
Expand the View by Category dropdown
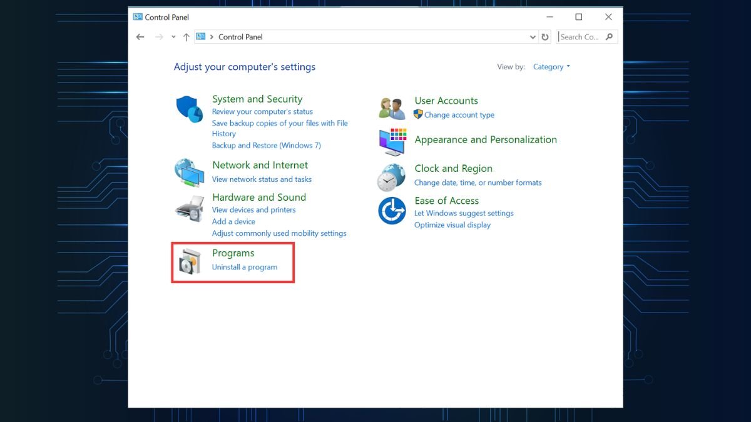551,67
